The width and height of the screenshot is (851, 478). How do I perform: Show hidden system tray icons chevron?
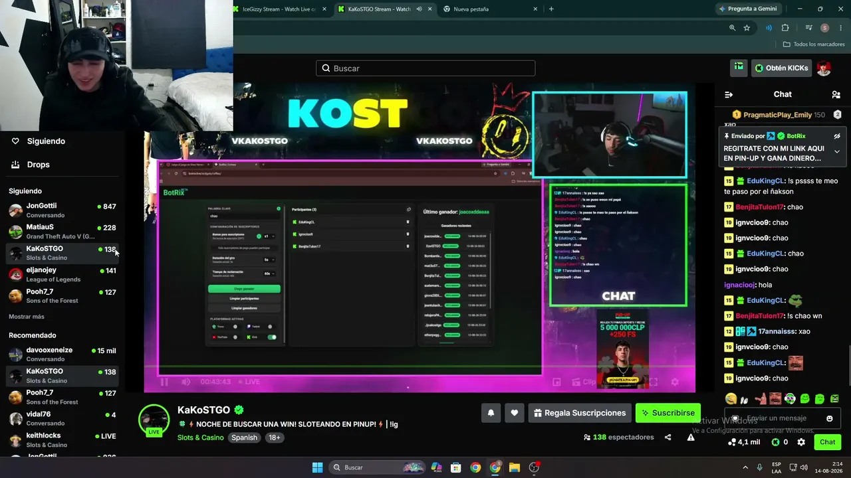click(x=745, y=467)
